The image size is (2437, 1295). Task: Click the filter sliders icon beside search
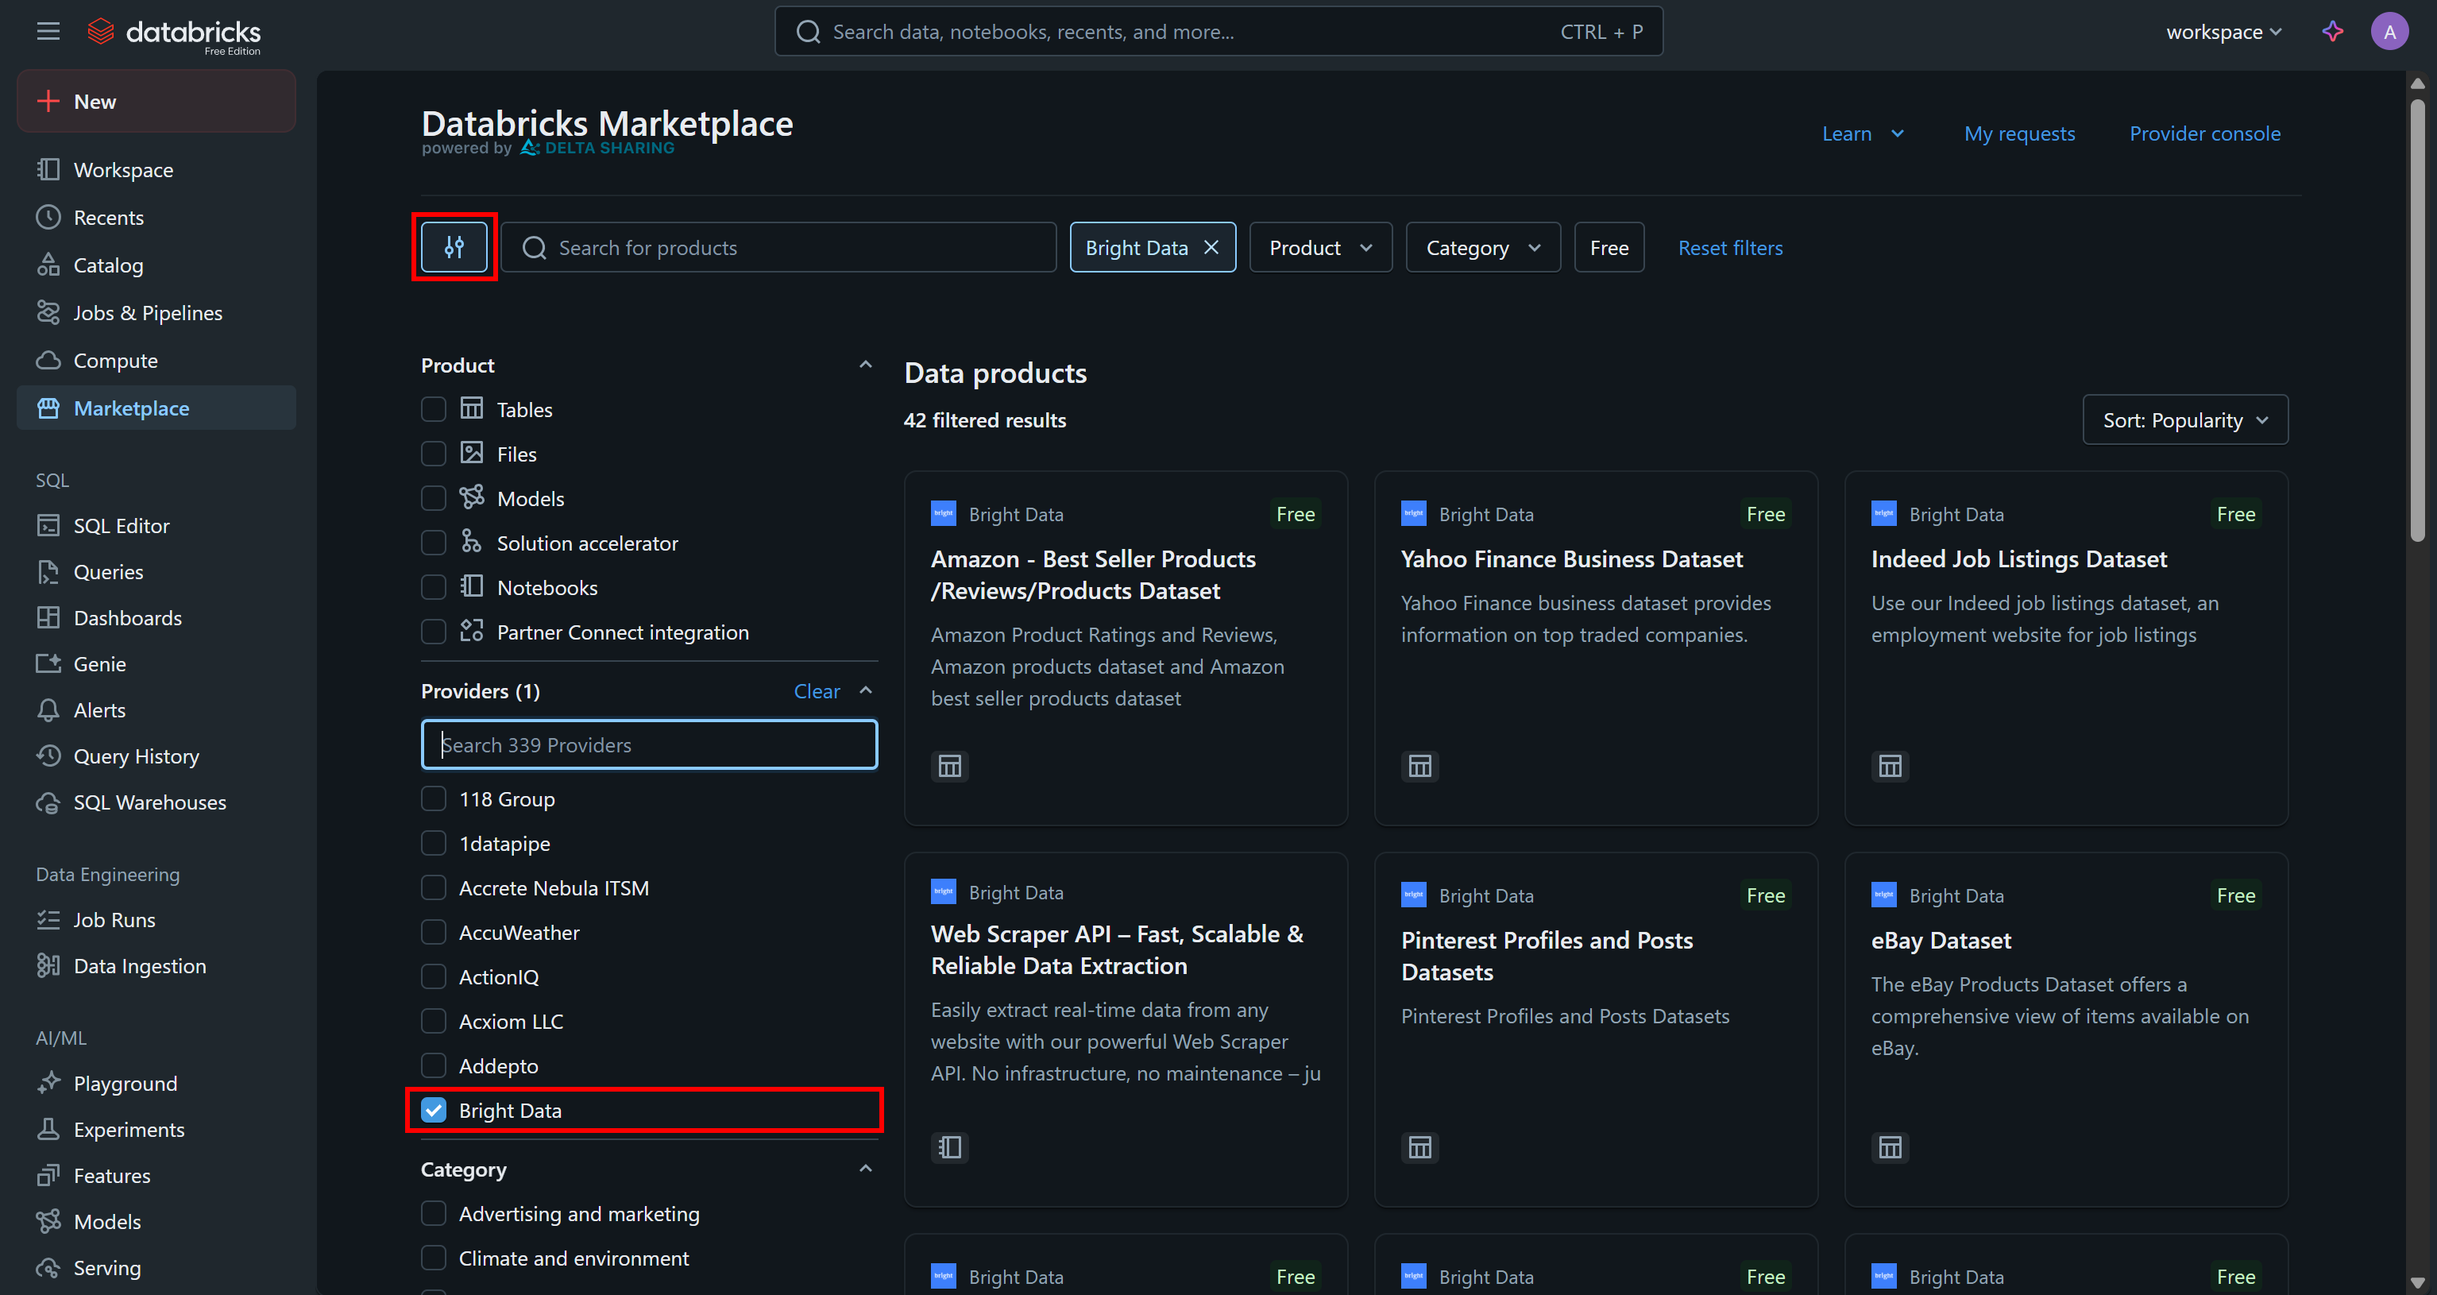[453, 247]
